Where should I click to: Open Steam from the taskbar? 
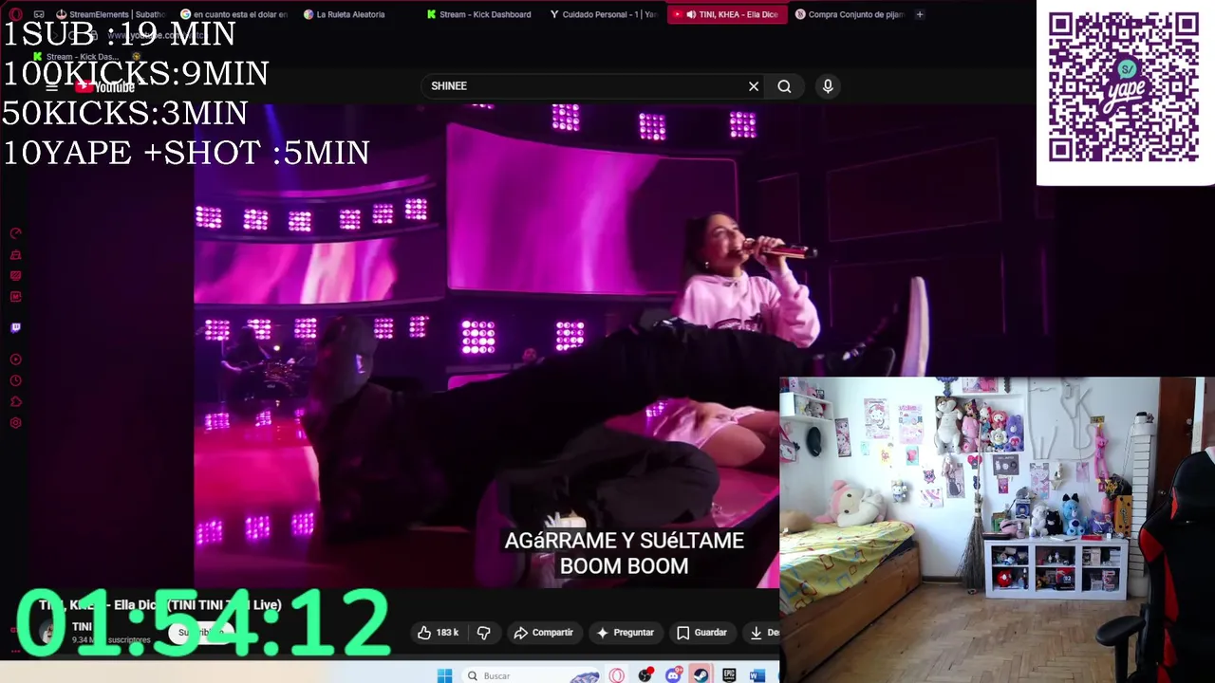click(x=701, y=675)
